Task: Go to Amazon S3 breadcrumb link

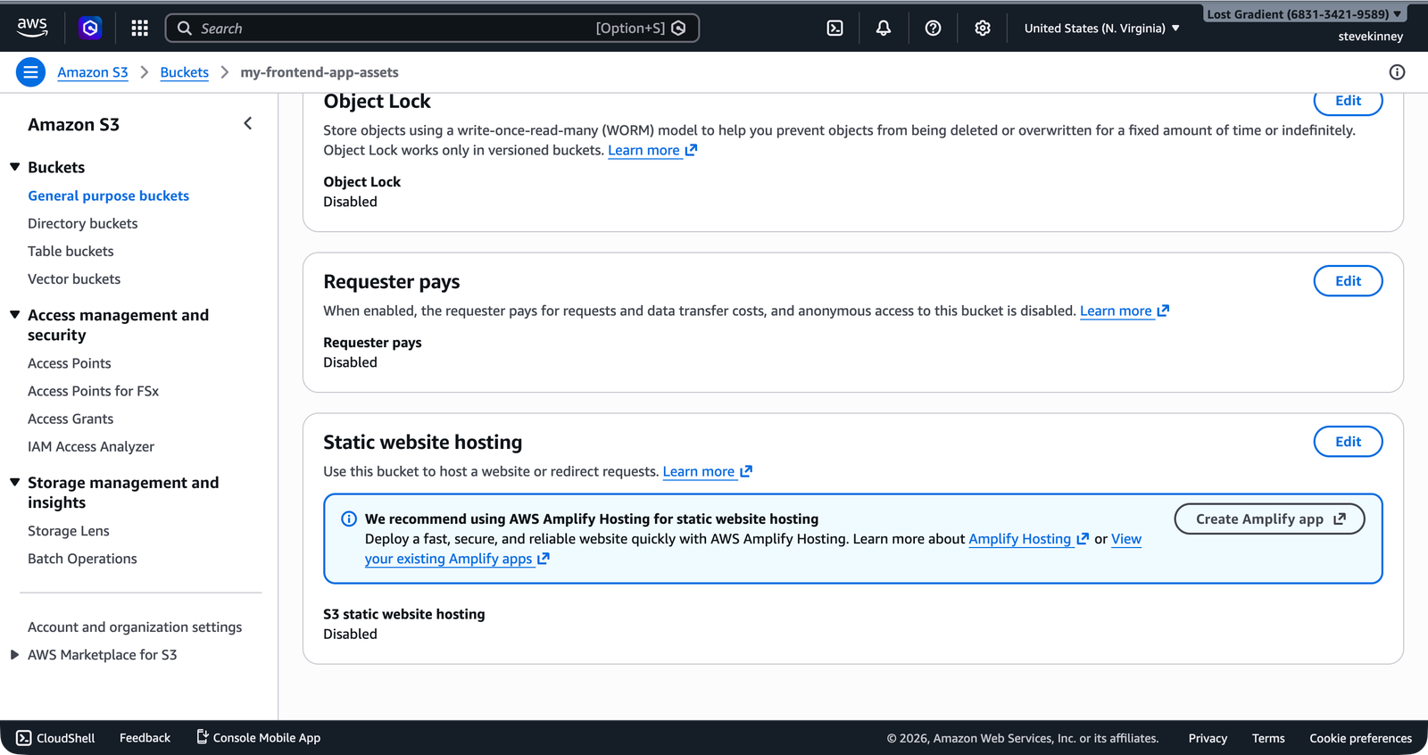Action: pos(93,72)
